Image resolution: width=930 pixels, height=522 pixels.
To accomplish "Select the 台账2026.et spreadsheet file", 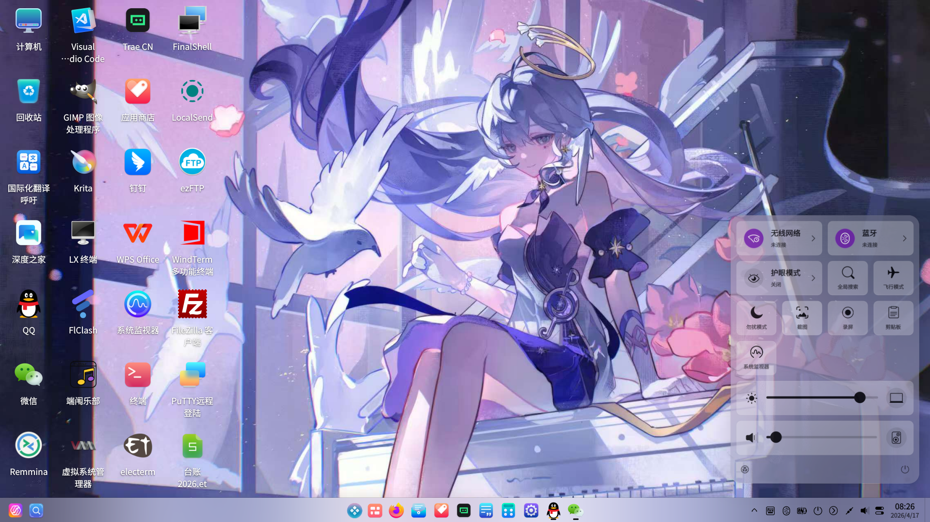I will click(x=192, y=445).
